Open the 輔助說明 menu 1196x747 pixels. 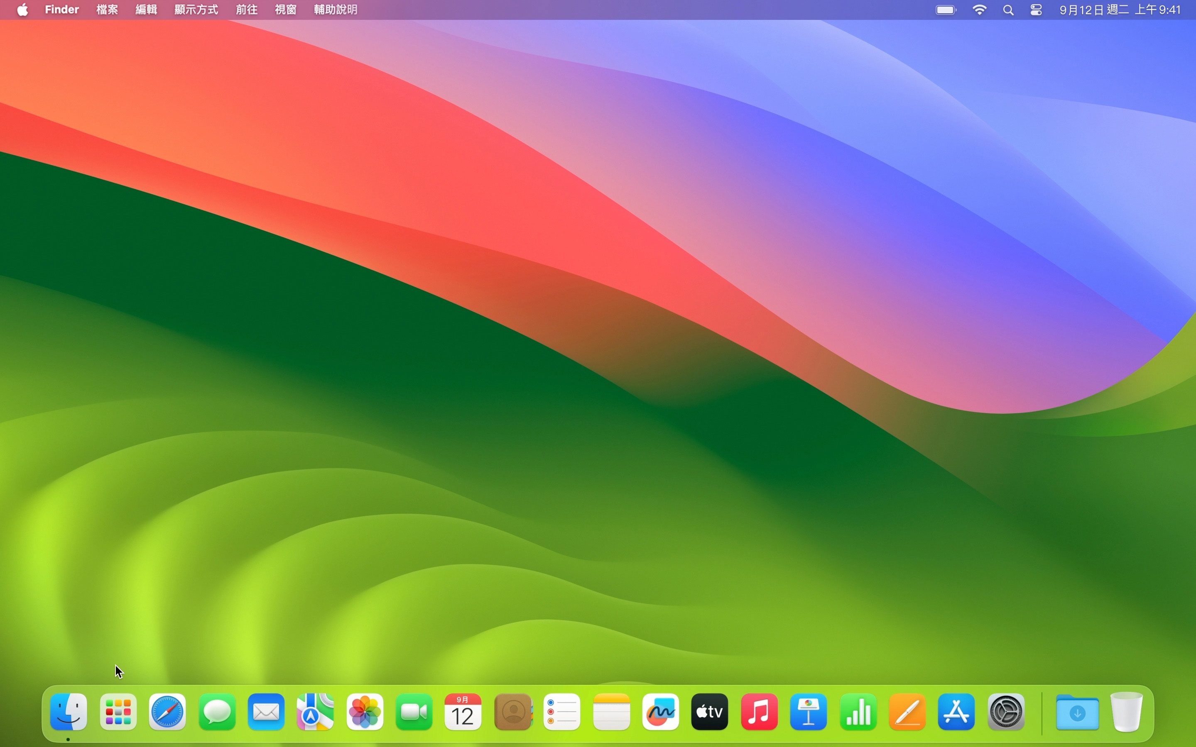point(336,10)
